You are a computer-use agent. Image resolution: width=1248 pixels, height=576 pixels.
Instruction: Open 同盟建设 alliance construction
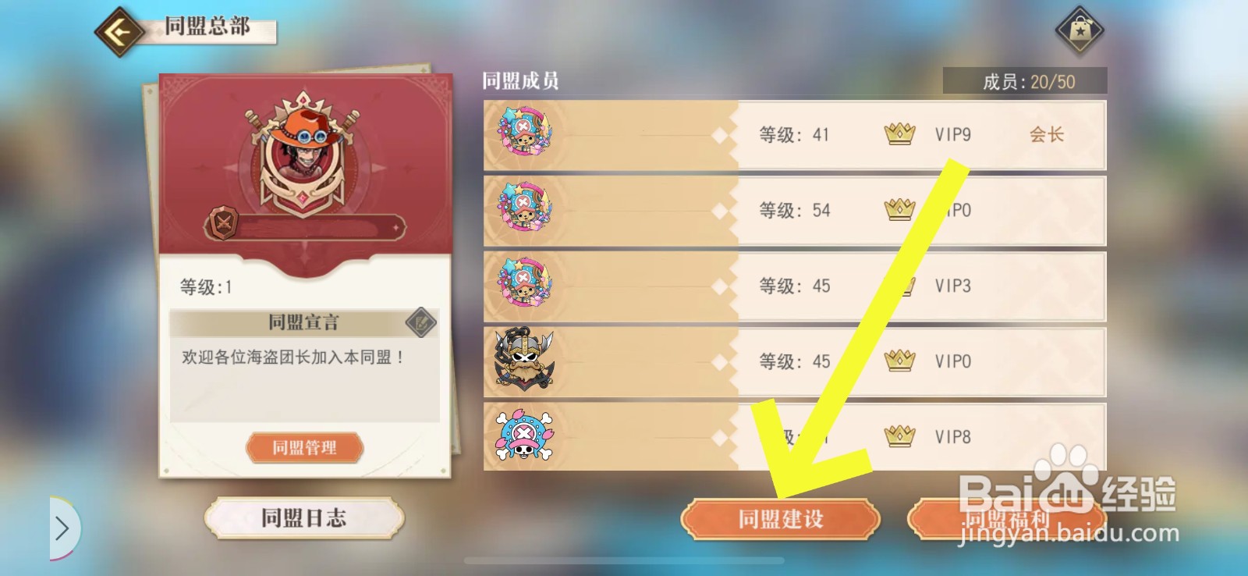pyautogui.click(x=781, y=519)
